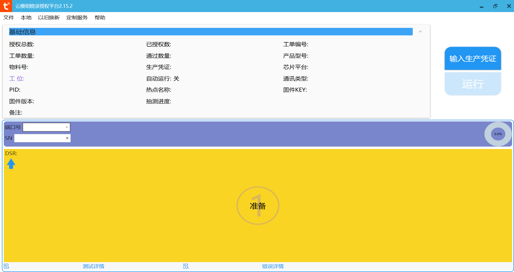Image resolution: width=514 pixels, height=272 pixels.
Task: Click the 准备 status circle
Action: tap(258, 206)
